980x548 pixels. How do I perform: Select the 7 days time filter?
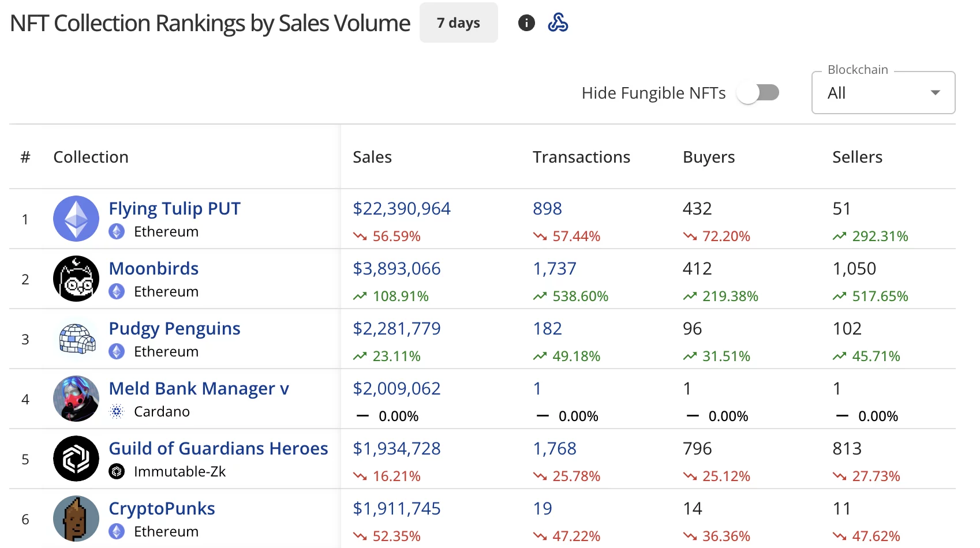click(x=458, y=22)
